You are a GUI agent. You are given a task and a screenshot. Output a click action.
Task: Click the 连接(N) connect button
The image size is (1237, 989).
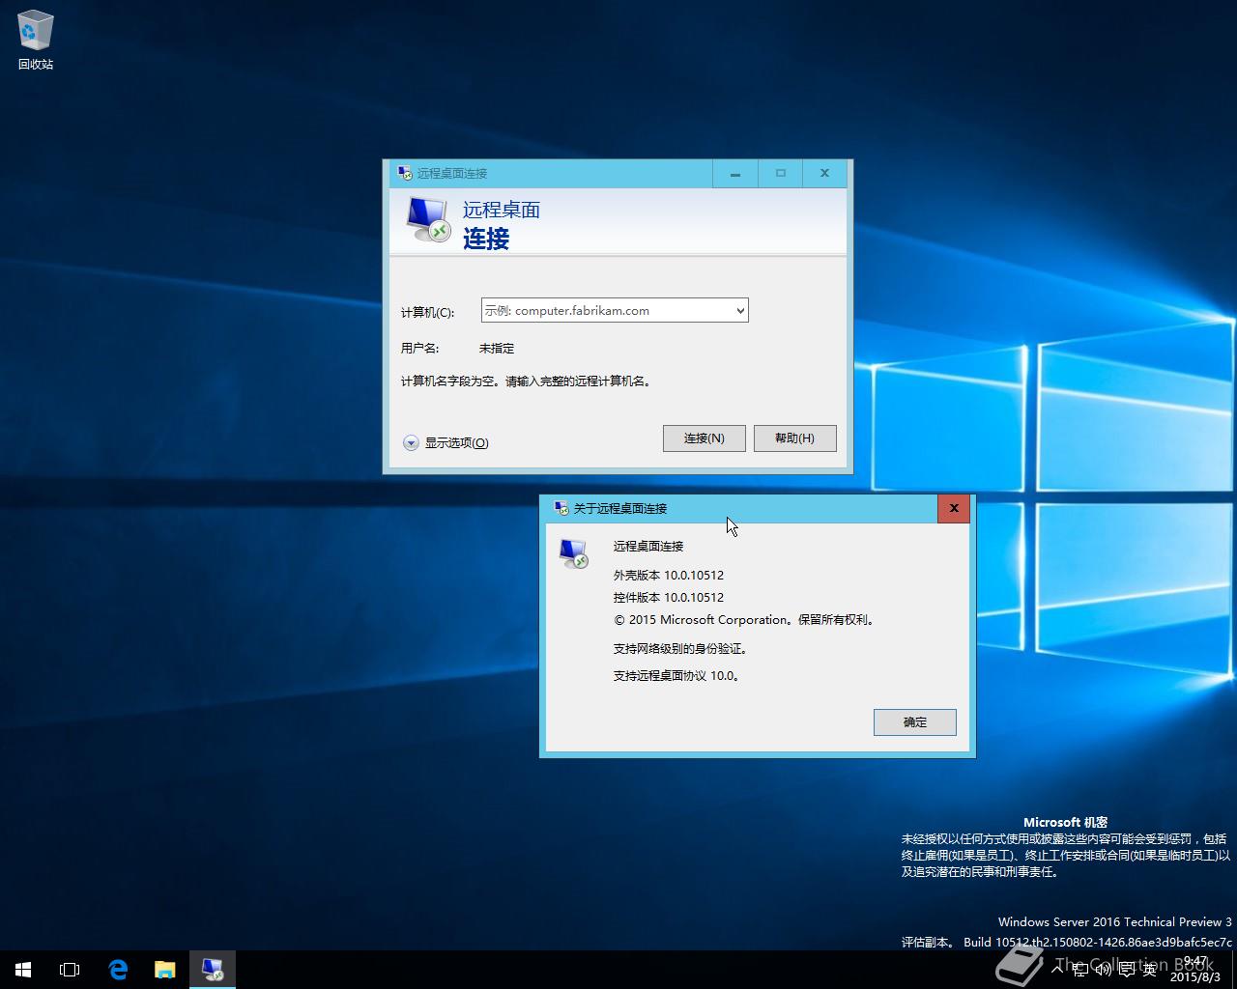coord(705,438)
